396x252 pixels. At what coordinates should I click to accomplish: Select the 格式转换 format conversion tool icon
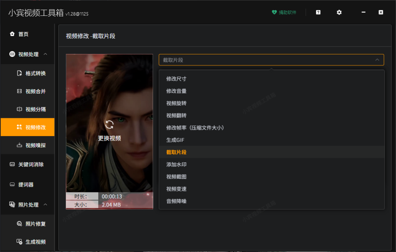(x=19, y=73)
